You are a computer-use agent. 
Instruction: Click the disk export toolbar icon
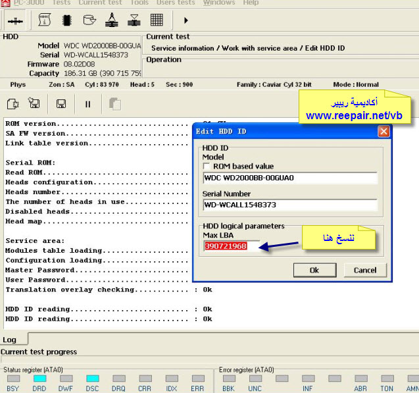pos(89,20)
